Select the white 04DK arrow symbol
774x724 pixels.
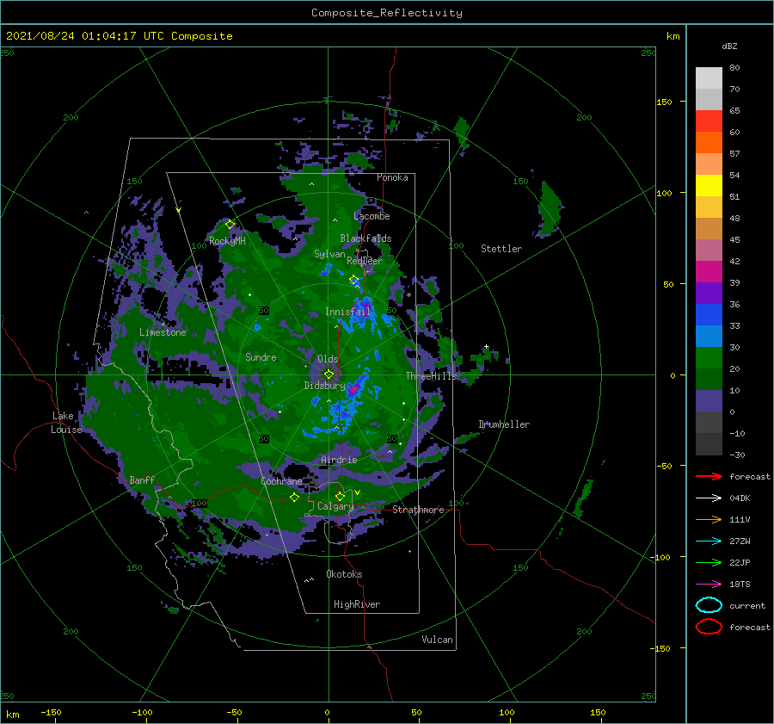pos(709,498)
